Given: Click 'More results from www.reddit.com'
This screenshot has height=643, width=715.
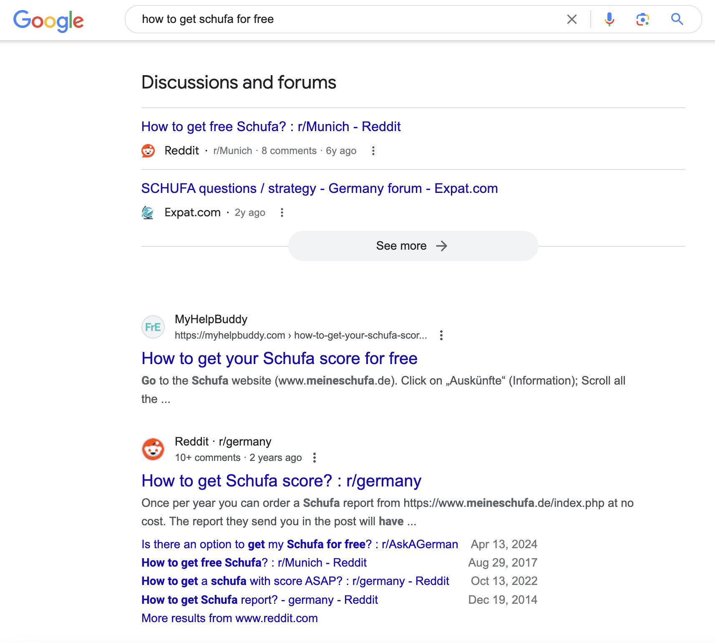Looking at the screenshot, I should point(229,618).
